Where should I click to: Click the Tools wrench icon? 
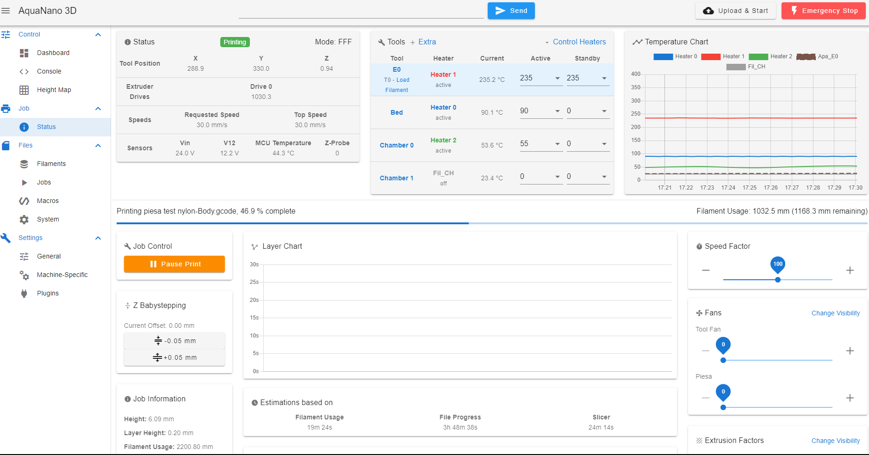coord(382,42)
